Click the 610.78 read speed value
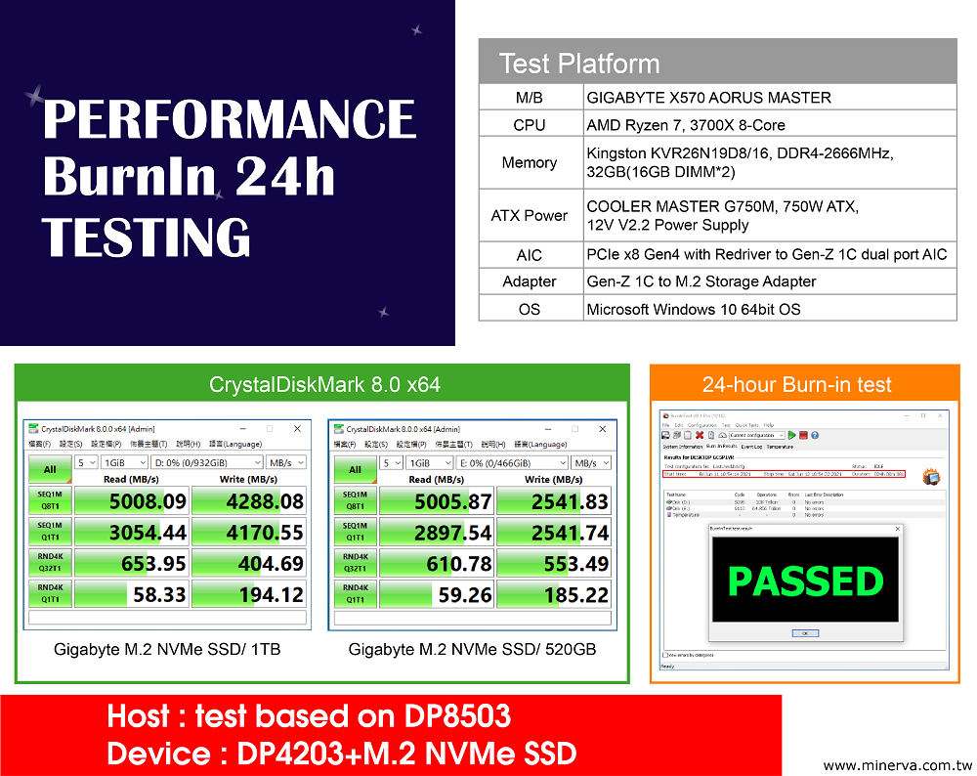977x776 pixels. coord(459,564)
